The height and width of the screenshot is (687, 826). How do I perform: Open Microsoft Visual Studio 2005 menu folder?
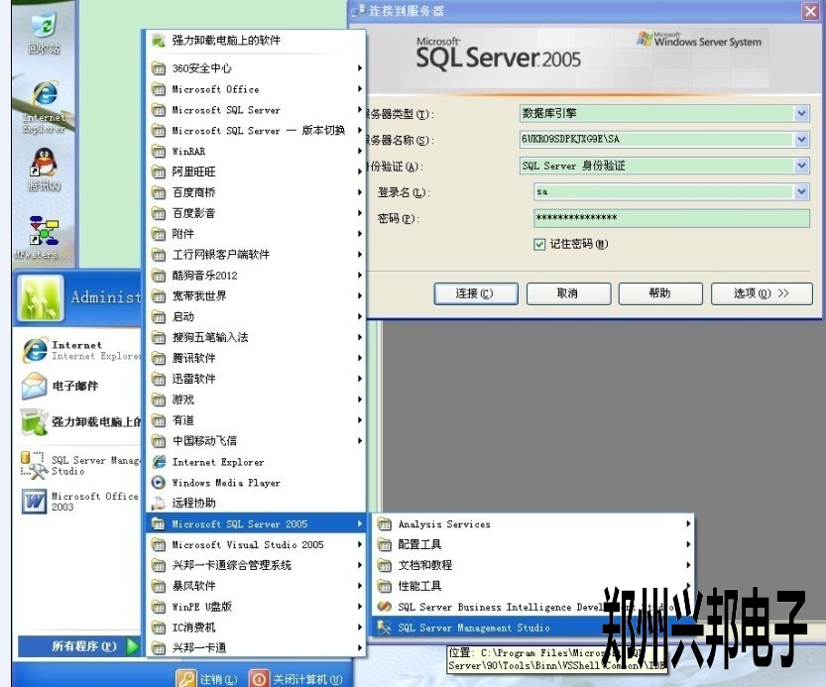click(247, 544)
